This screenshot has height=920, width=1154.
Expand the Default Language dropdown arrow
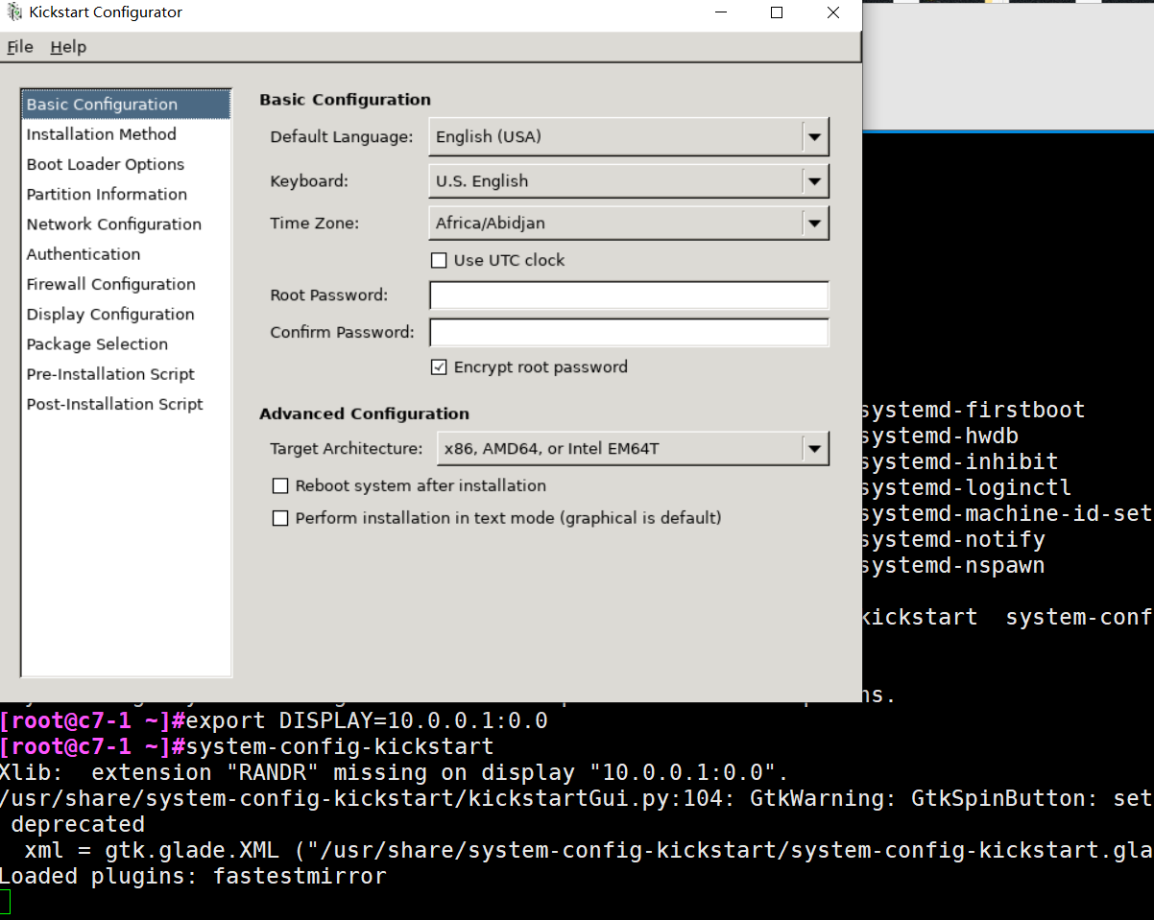coord(815,136)
